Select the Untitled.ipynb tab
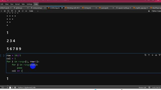This screenshot has height=90, width=161. [55, 8]
